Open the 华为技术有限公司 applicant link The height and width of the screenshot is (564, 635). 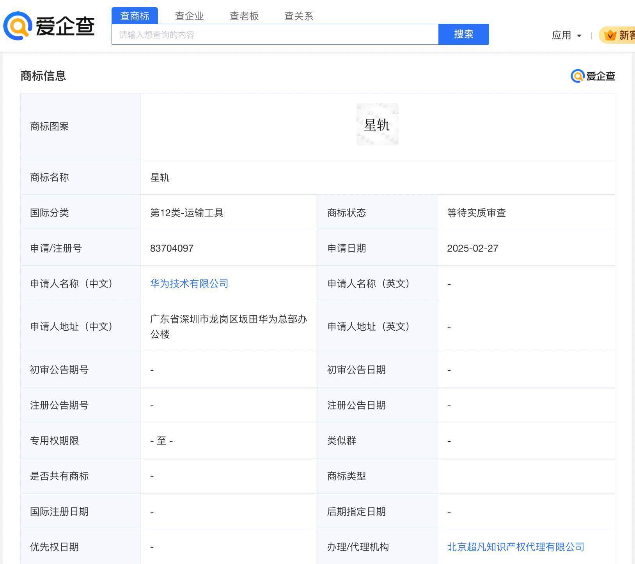[189, 284]
